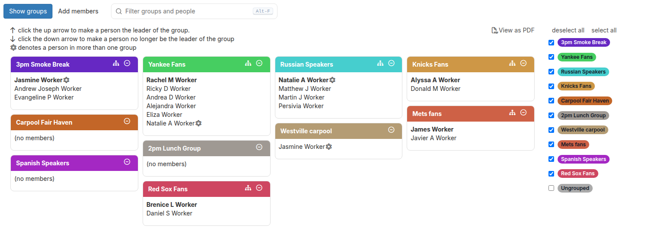Enable the Ungrouped checkbox

(551, 188)
